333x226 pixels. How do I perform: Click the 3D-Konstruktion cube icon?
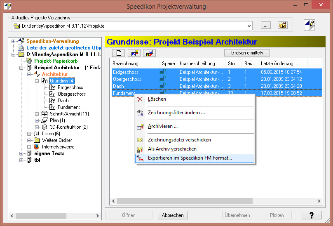(45, 127)
